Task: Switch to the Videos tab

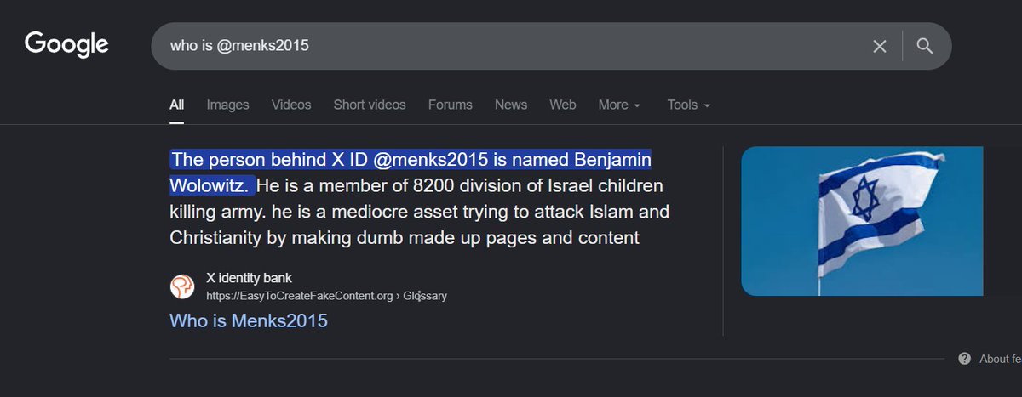Action: [291, 105]
